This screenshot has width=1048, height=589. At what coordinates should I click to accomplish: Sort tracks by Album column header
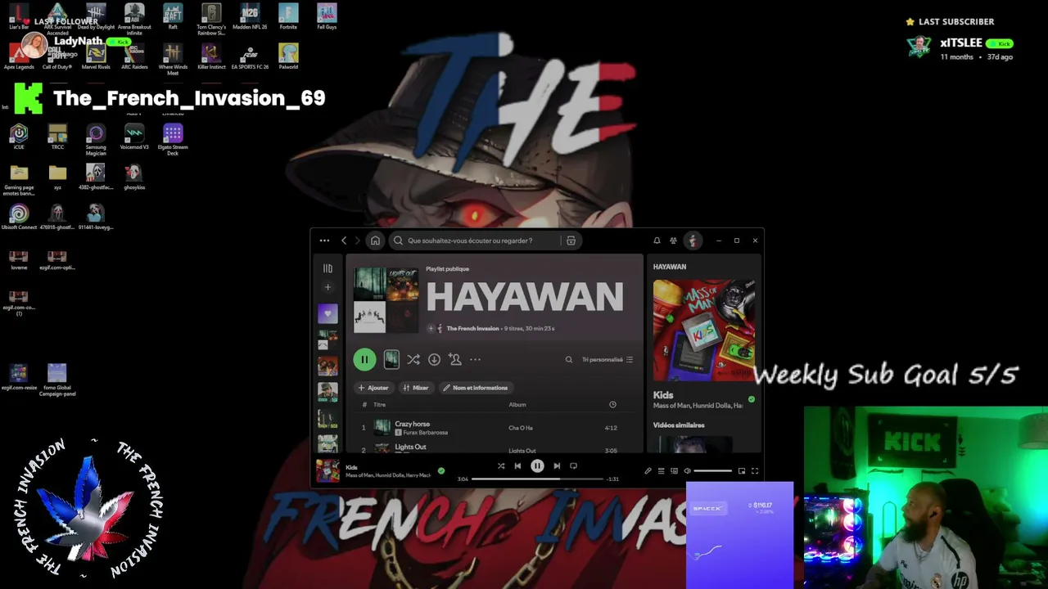tap(517, 404)
